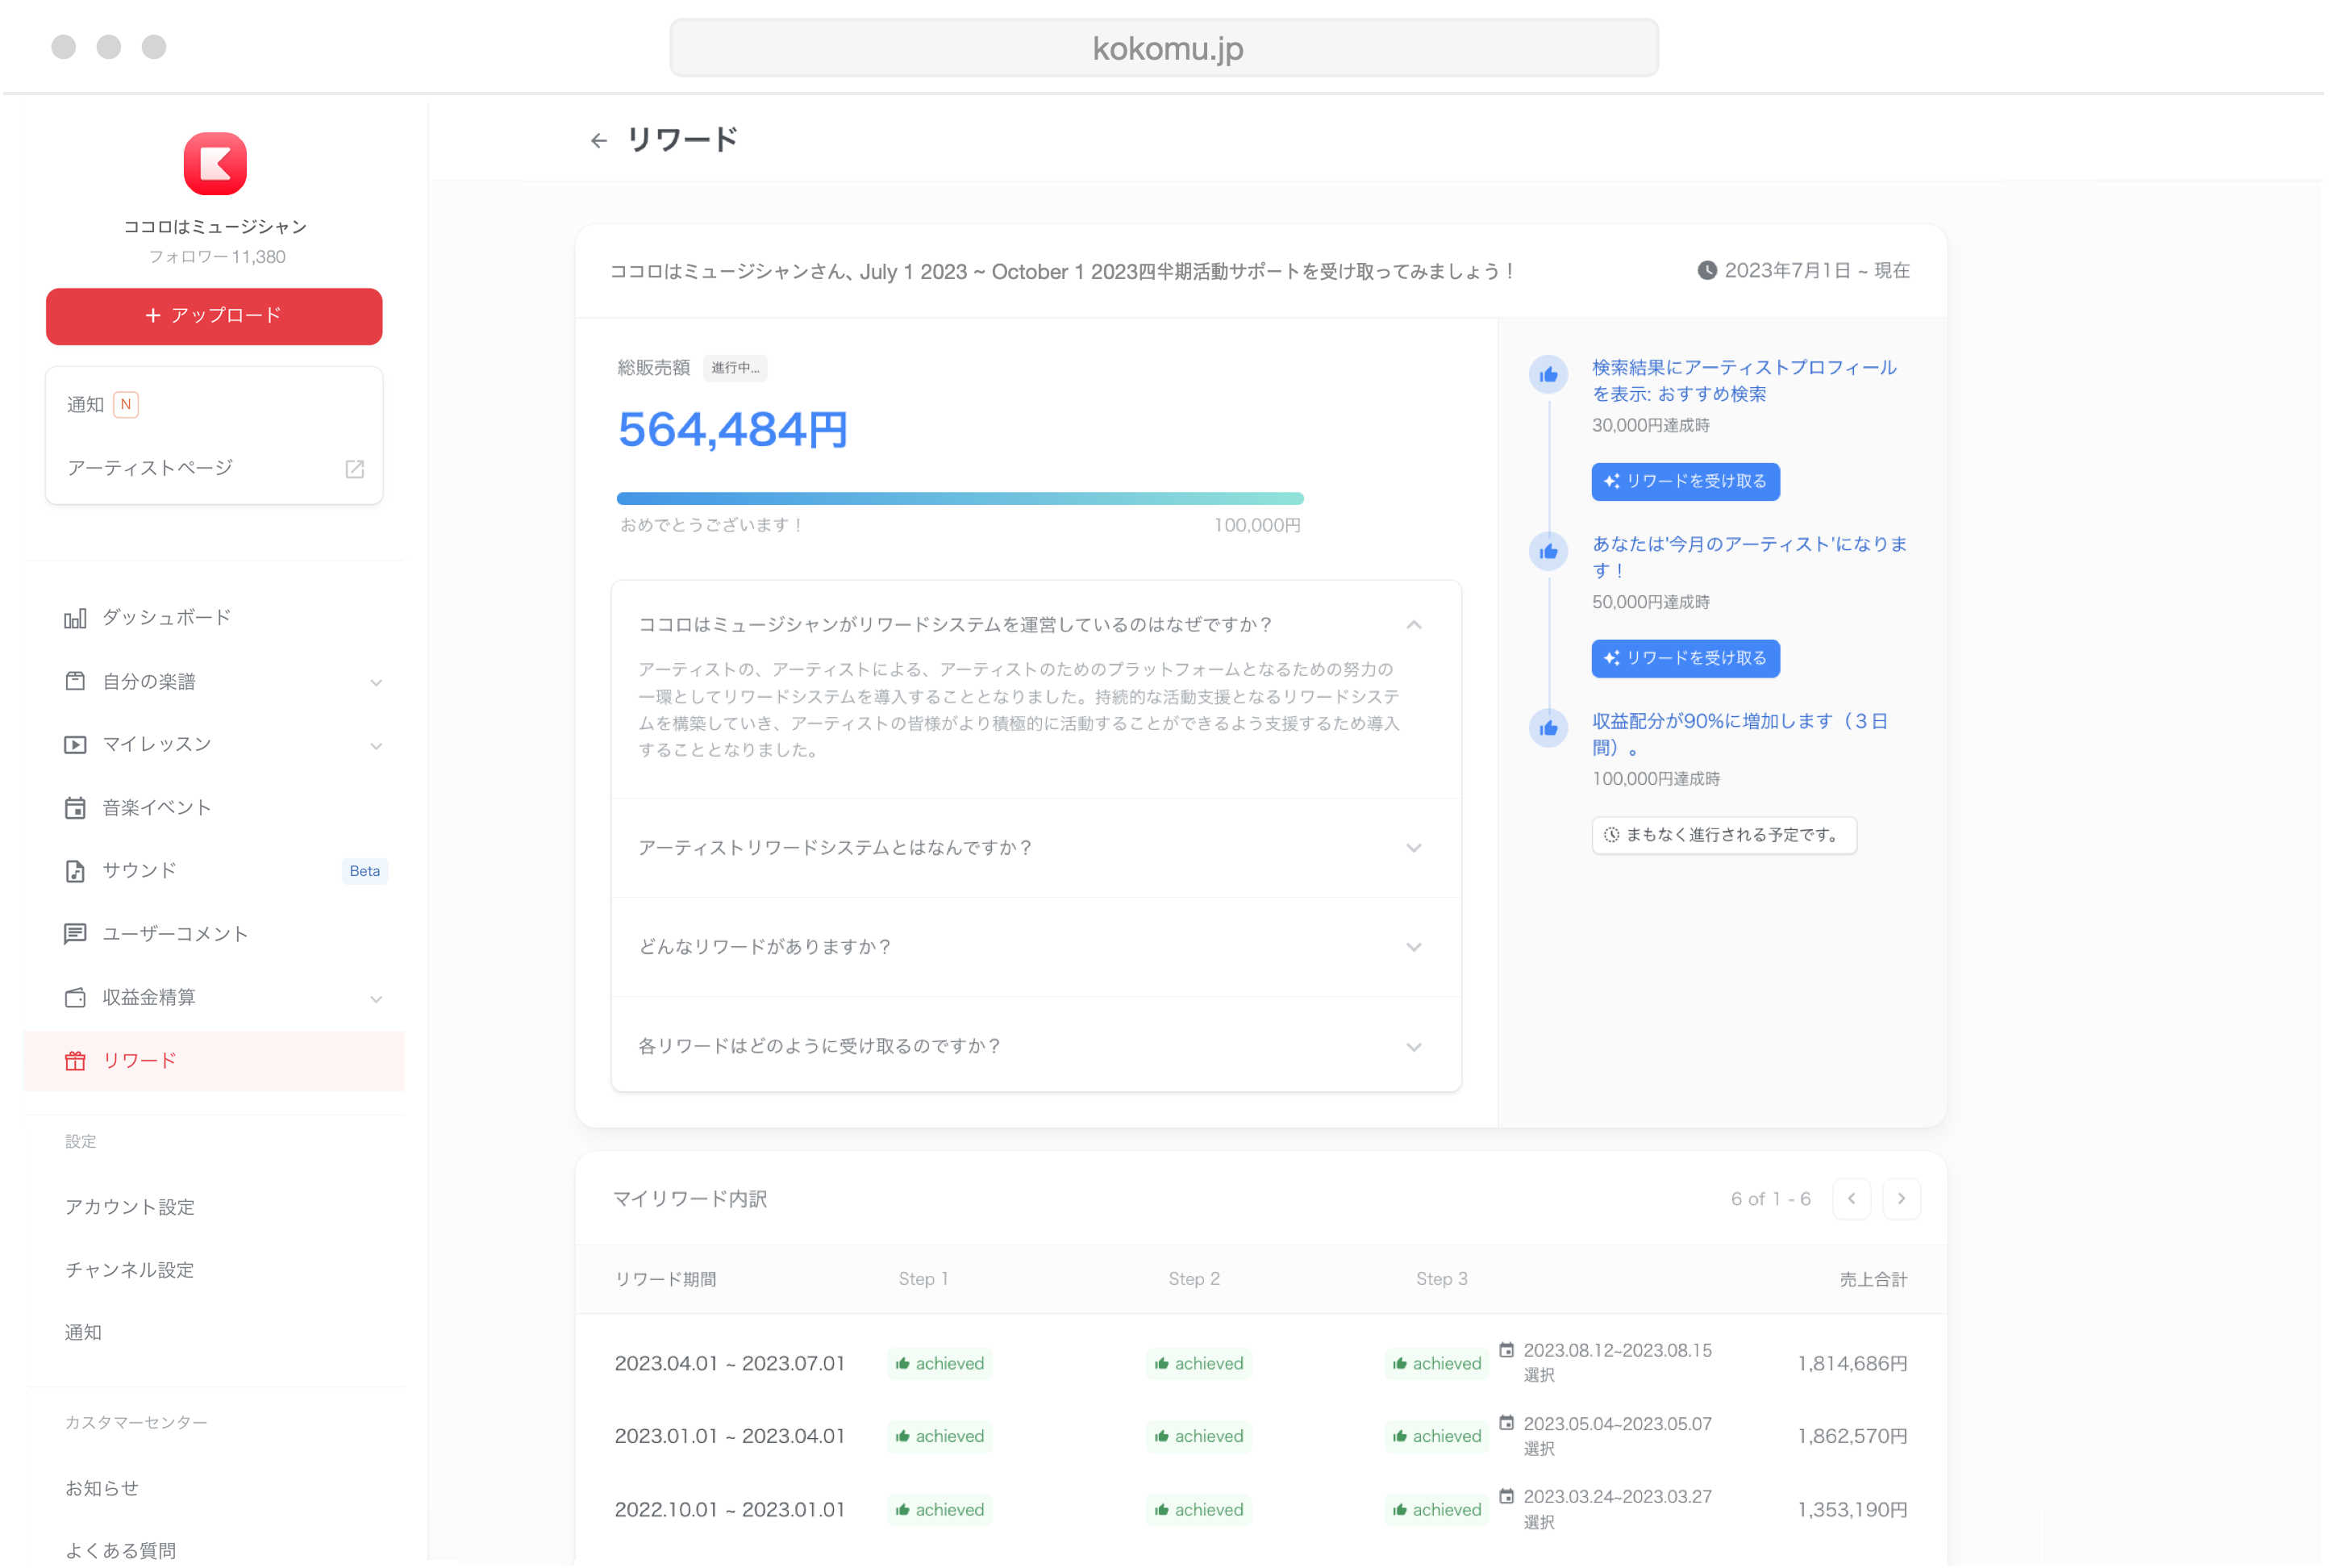Click the マイレッスン play icon
2329x1568 pixels.
75,745
